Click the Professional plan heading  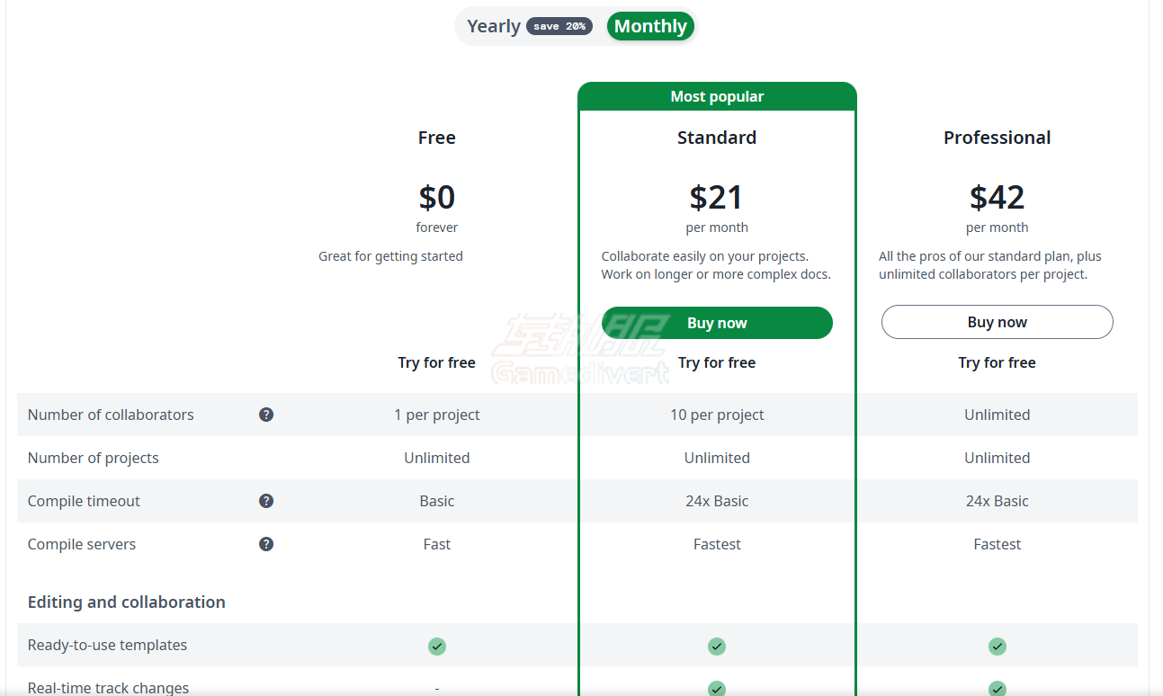(997, 138)
